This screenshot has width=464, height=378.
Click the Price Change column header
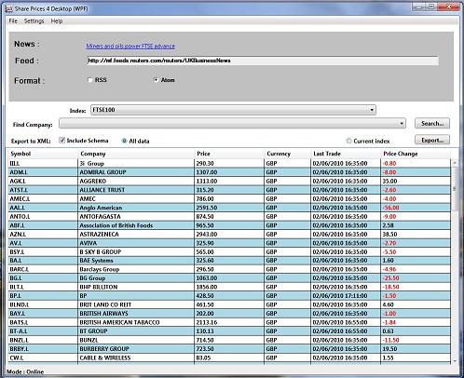point(416,154)
